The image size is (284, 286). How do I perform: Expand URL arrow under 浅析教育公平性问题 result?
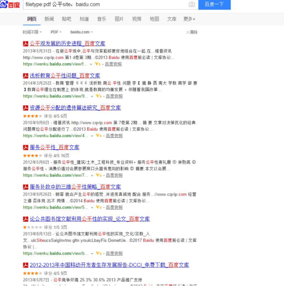[x=92, y=97]
